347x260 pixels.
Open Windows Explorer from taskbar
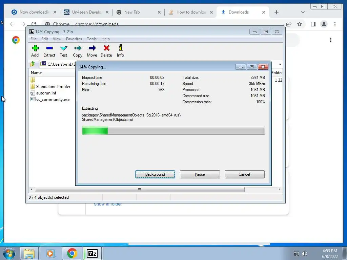point(29,253)
